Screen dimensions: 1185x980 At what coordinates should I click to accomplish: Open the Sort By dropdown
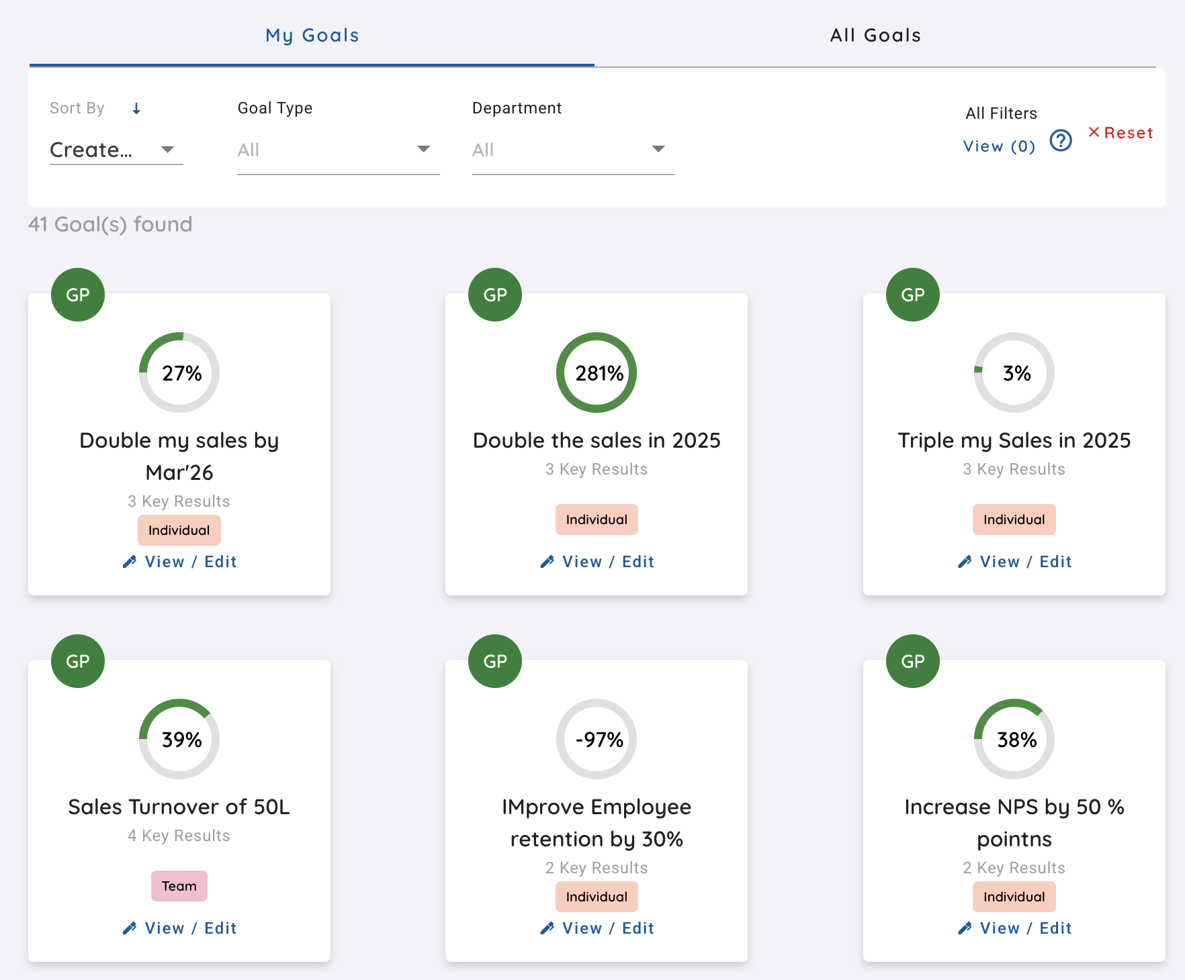click(x=116, y=150)
